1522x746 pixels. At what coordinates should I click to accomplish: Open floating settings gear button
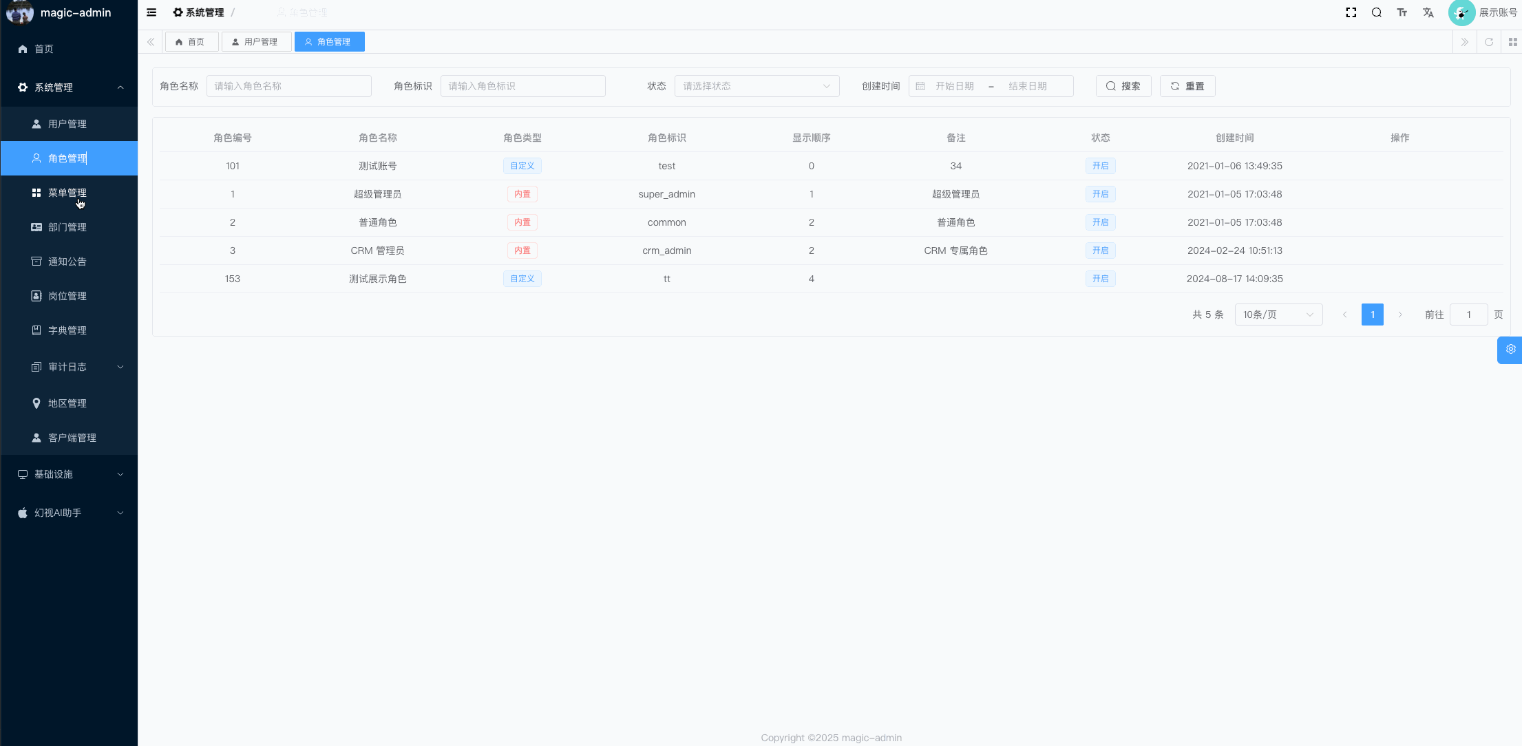pos(1510,350)
